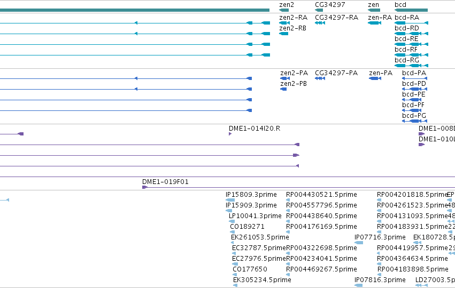Click protein CG34297-PA
The width and height of the screenshot is (455, 288).
[x=336, y=73]
